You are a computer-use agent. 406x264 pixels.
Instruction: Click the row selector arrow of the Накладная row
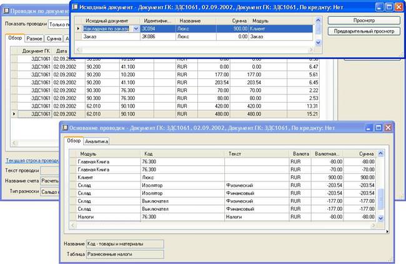(78, 29)
